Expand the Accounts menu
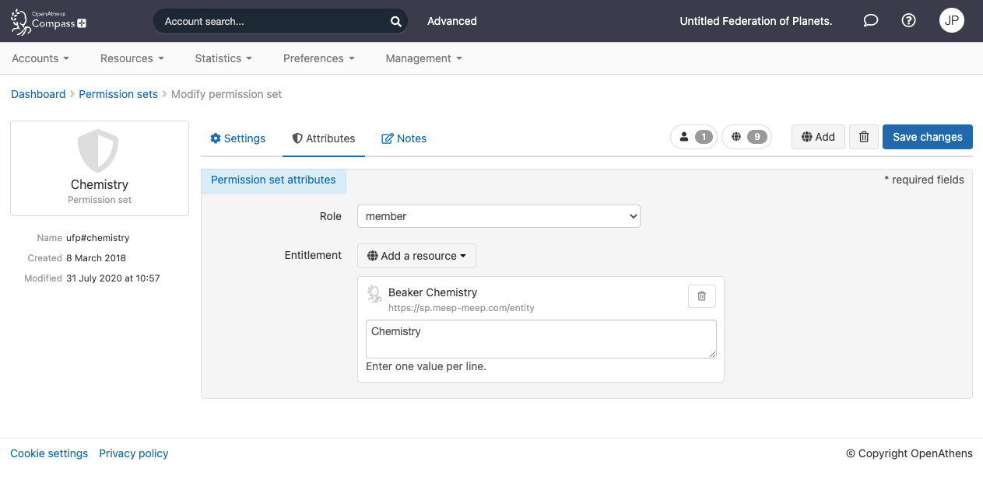Screen dimensions: 983x486 [x=40, y=58]
